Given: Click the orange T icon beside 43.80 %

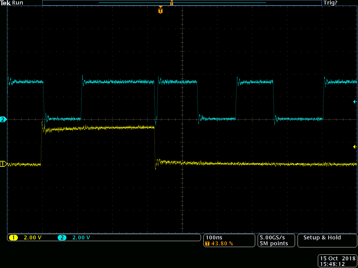Looking at the screenshot, I should tap(207, 244).
